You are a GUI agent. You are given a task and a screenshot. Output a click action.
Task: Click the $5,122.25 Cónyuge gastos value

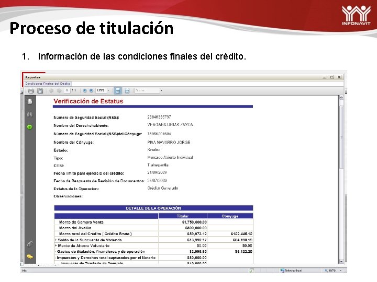(243, 252)
